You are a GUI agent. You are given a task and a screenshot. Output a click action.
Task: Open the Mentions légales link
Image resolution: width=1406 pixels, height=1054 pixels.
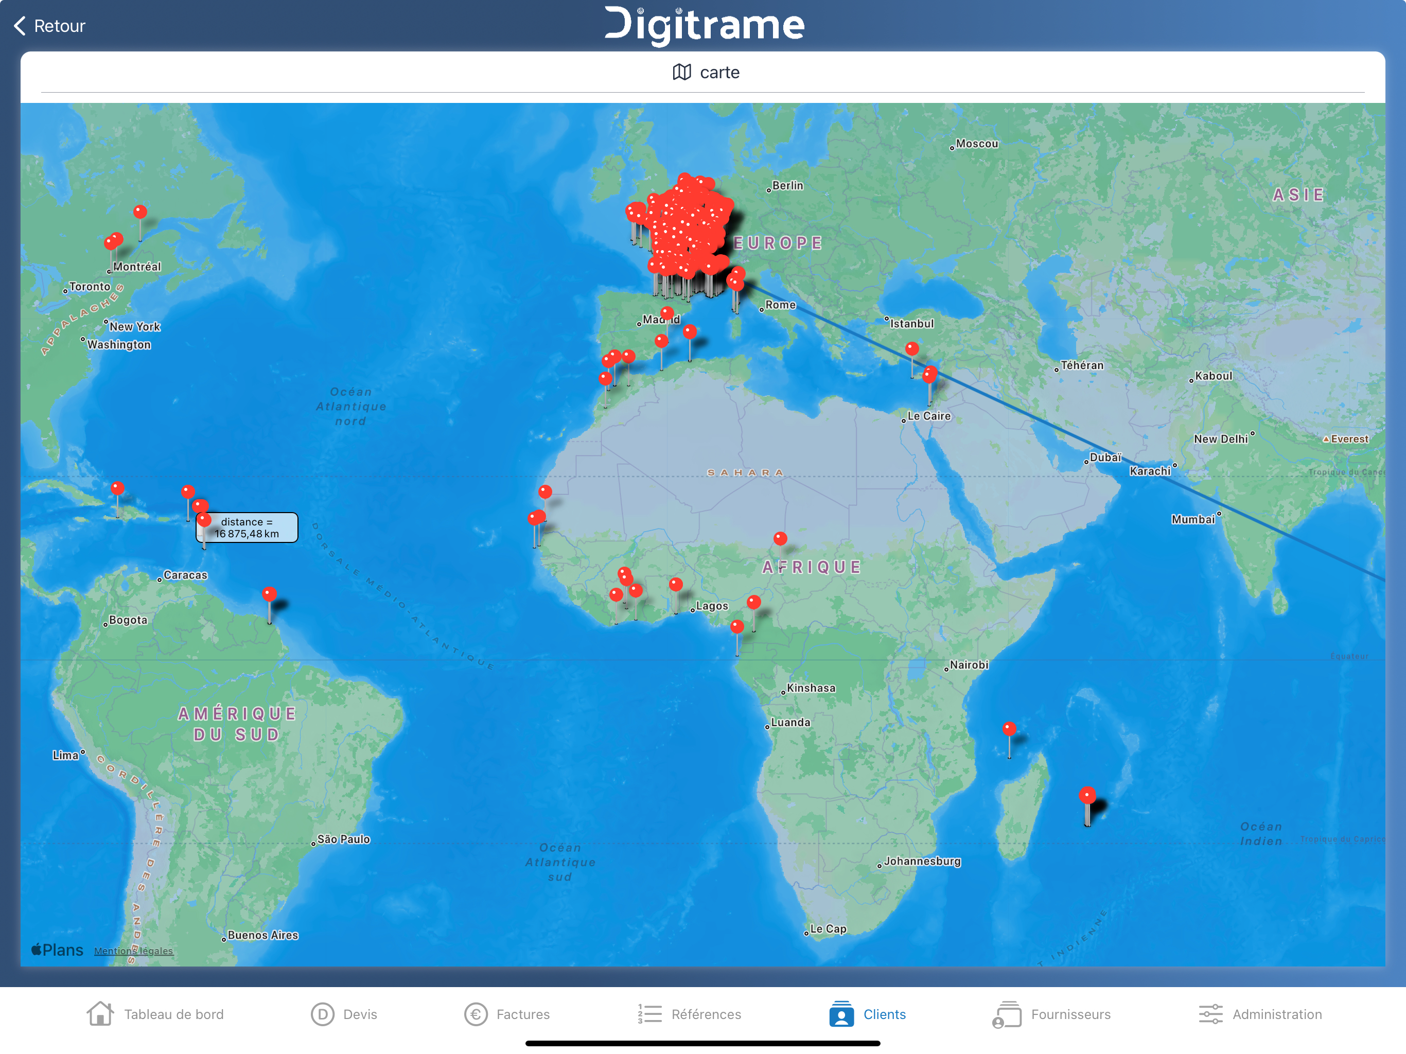pyautogui.click(x=133, y=951)
